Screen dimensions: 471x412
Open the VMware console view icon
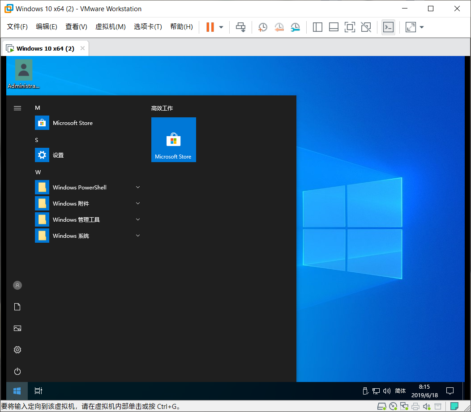coord(388,27)
